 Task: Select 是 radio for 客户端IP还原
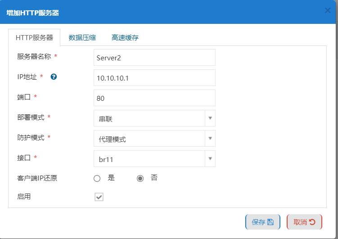point(97,178)
